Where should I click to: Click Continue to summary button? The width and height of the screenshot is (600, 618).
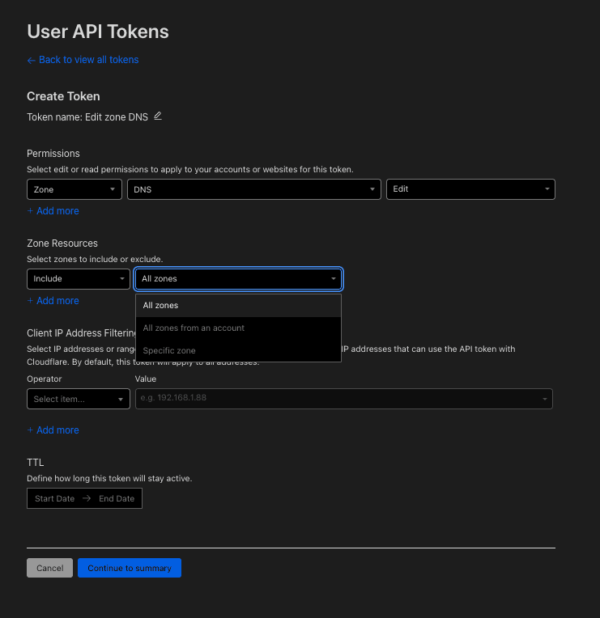tap(130, 568)
